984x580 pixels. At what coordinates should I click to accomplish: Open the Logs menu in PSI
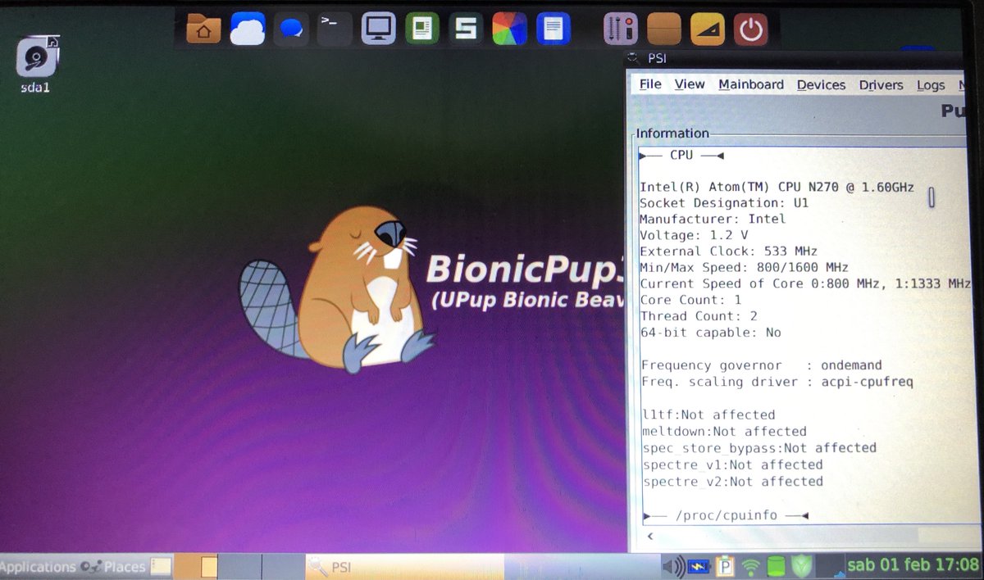(931, 85)
